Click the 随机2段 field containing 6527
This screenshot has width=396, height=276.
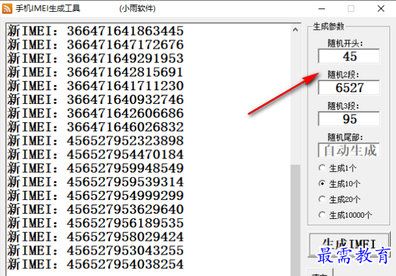pos(349,88)
